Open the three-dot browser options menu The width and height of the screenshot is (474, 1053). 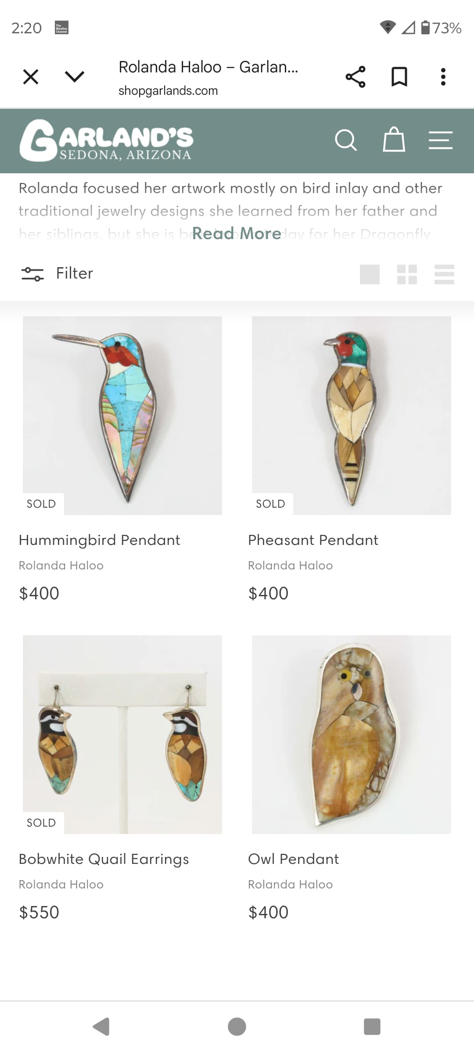click(443, 77)
